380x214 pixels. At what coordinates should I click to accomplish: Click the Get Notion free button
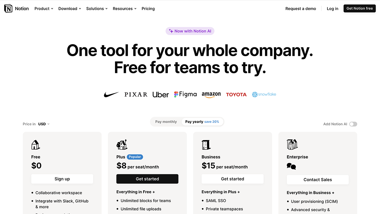(x=359, y=9)
